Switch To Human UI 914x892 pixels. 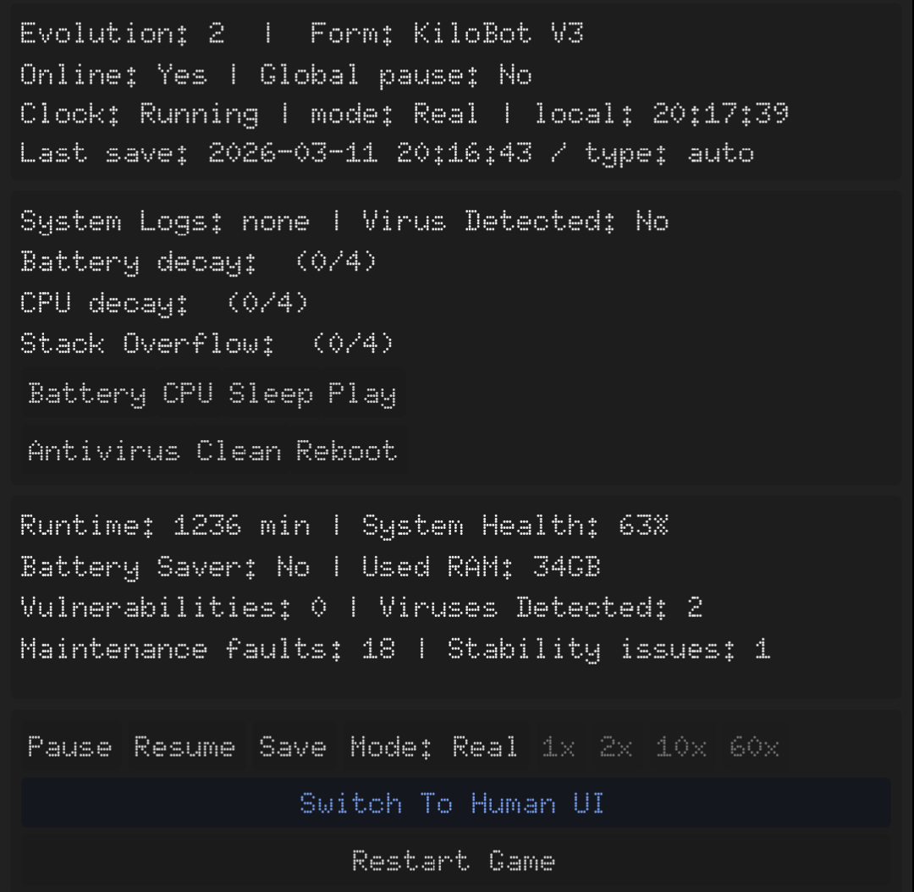[453, 803]
